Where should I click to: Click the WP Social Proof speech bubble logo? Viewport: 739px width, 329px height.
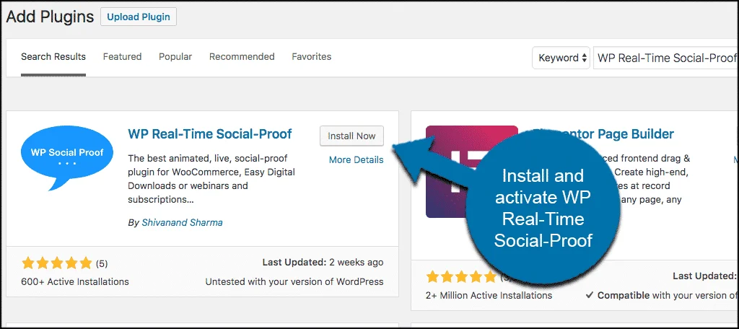coord(67,157)
